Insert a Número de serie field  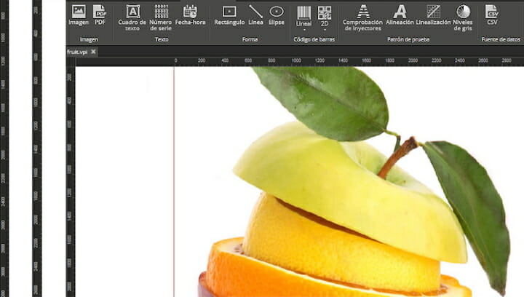161,17
